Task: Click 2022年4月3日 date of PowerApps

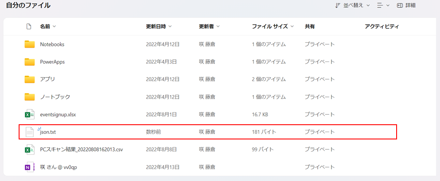Action: click(x=161, y=62)
